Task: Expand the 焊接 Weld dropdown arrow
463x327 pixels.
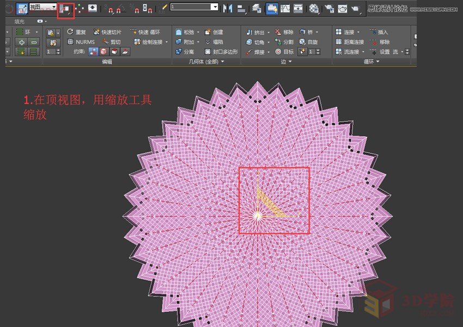Action: pyautogui.click(x=269, y=52)
